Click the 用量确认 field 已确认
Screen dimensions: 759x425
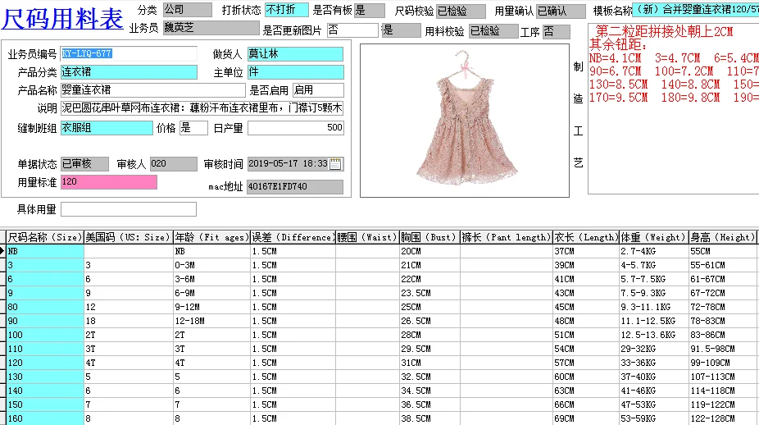tap(561, 11)
